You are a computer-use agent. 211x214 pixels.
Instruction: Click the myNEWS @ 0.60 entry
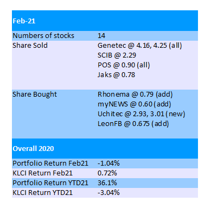135,104
